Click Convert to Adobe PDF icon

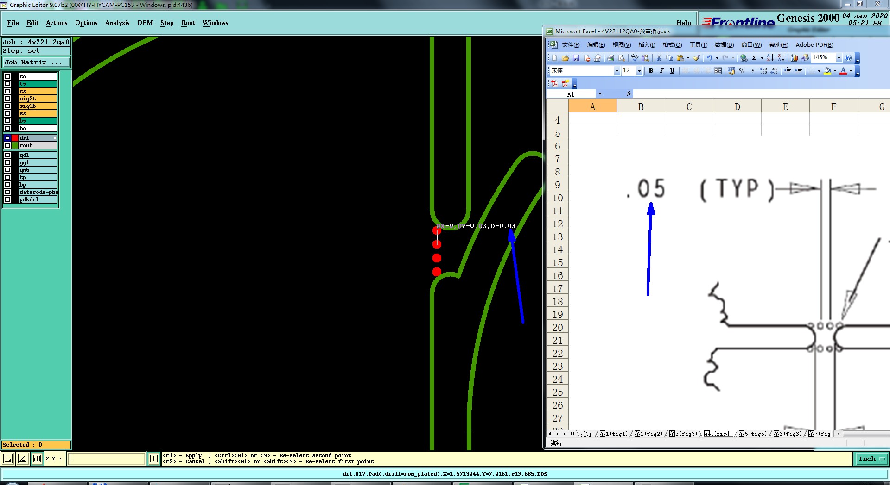tap(554, 84)
